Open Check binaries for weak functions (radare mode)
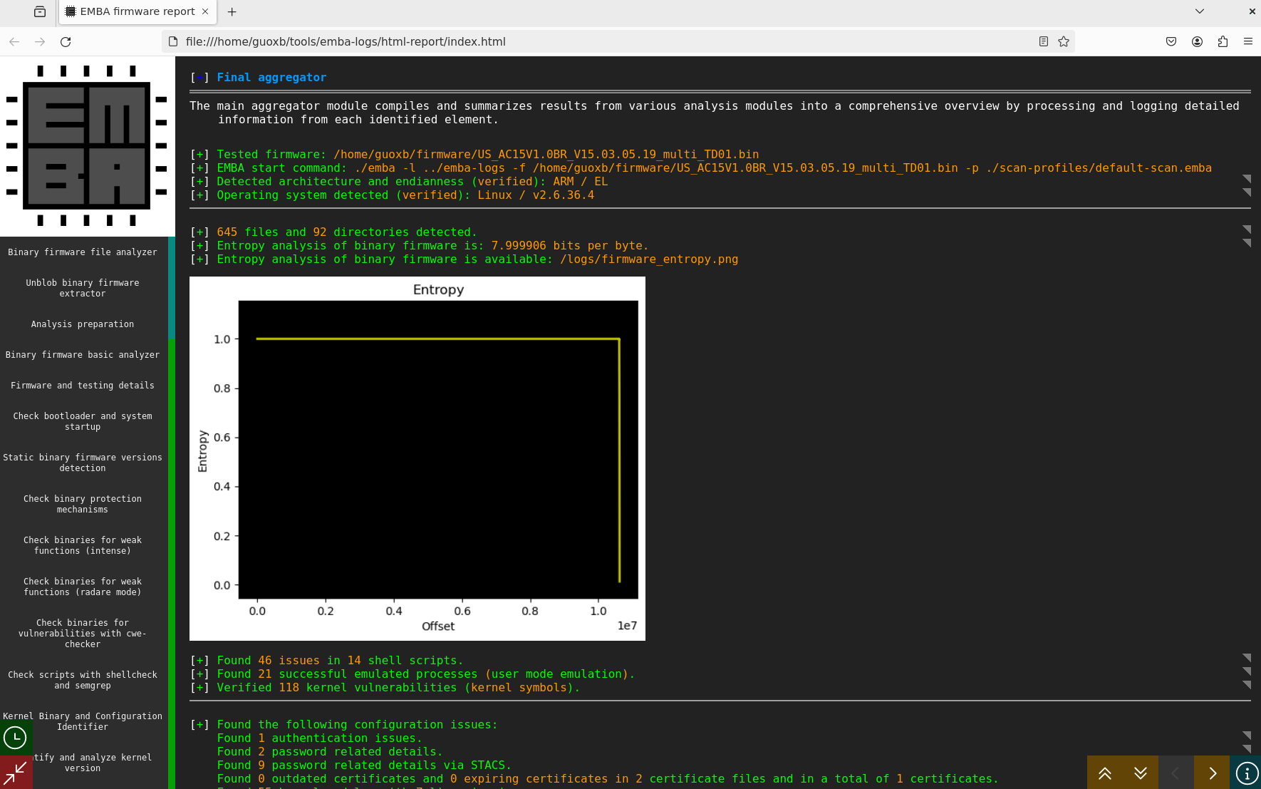The image size is (1261, 789). point(83,587)
